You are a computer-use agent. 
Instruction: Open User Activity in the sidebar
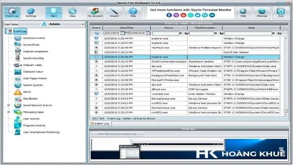pyautogui.click(x=31, y=119)
